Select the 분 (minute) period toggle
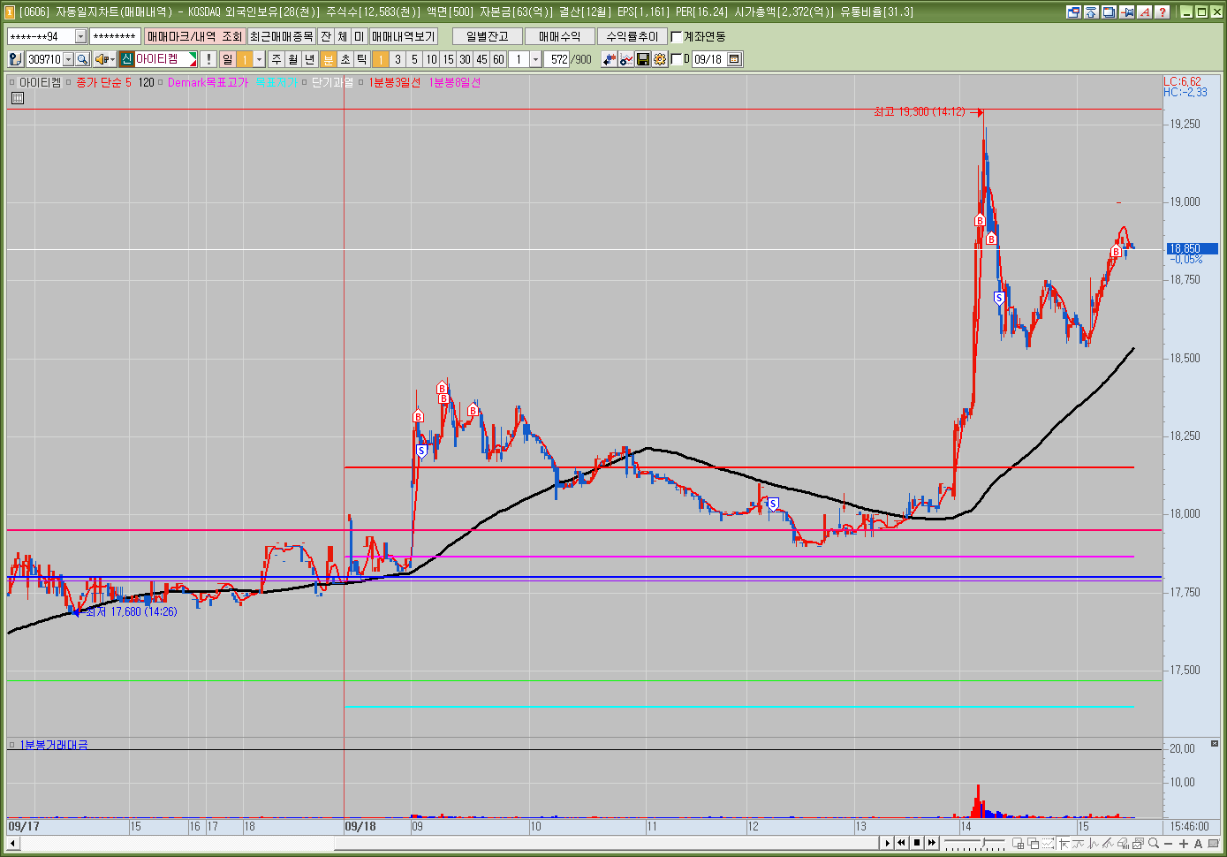1227x857 pixels. pyautogui.click(x=329, y=59)
